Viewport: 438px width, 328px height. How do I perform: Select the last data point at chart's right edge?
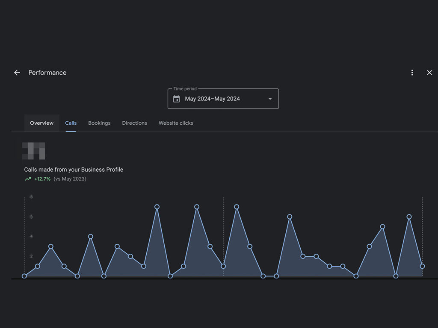[x=422, y=266]
